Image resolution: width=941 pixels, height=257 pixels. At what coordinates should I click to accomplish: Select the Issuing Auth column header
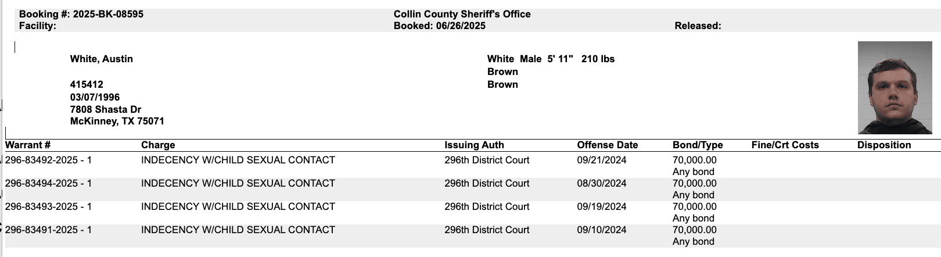coord(474,145)
